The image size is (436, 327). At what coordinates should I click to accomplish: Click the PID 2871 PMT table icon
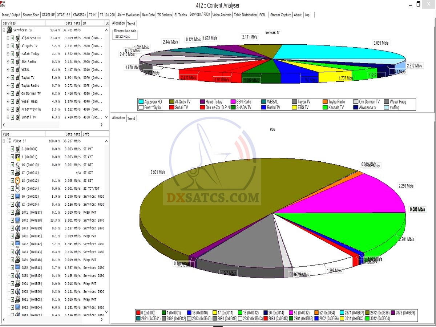pyautogui.click(x=18, y=213)
